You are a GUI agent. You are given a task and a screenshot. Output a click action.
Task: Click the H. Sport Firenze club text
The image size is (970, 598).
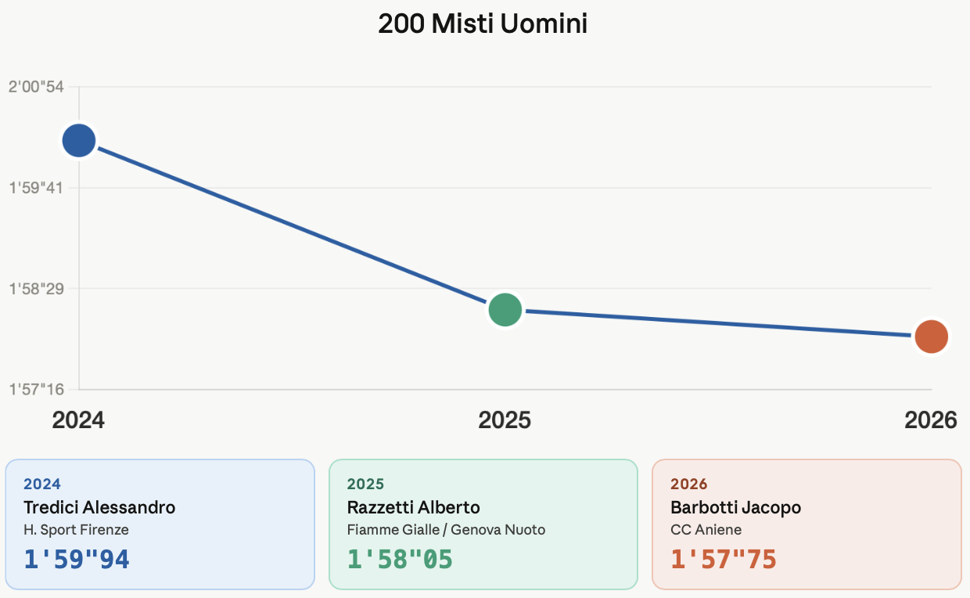76,530
